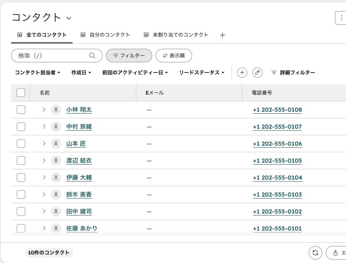Call phone +1 202-555-0108
Viewport: 346px width, 263px height.
click(277, 110)
